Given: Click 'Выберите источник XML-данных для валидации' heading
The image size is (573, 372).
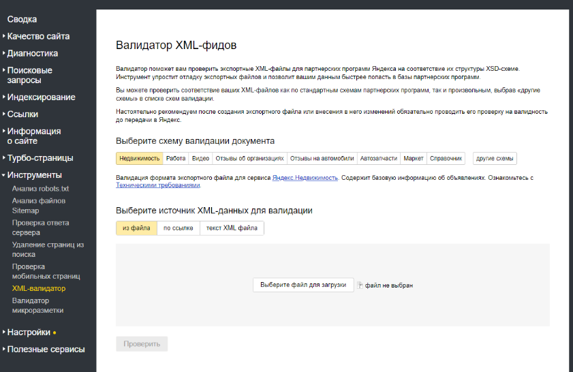Looking at the screenshot, I should click(x=214, y=211).
